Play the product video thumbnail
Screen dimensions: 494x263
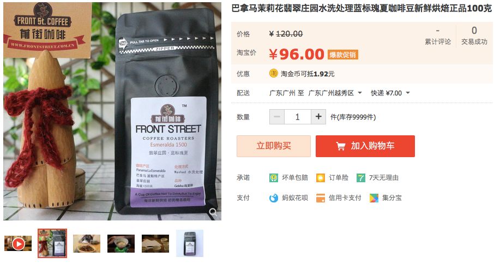18,243
